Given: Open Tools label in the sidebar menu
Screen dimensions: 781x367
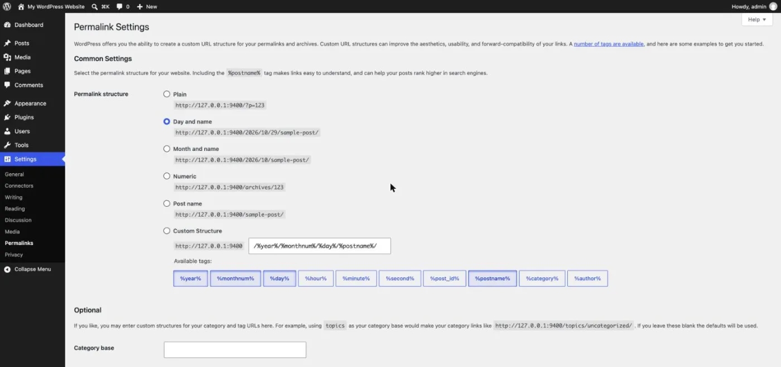Looking at the screenshot, I should pos(21,145).
